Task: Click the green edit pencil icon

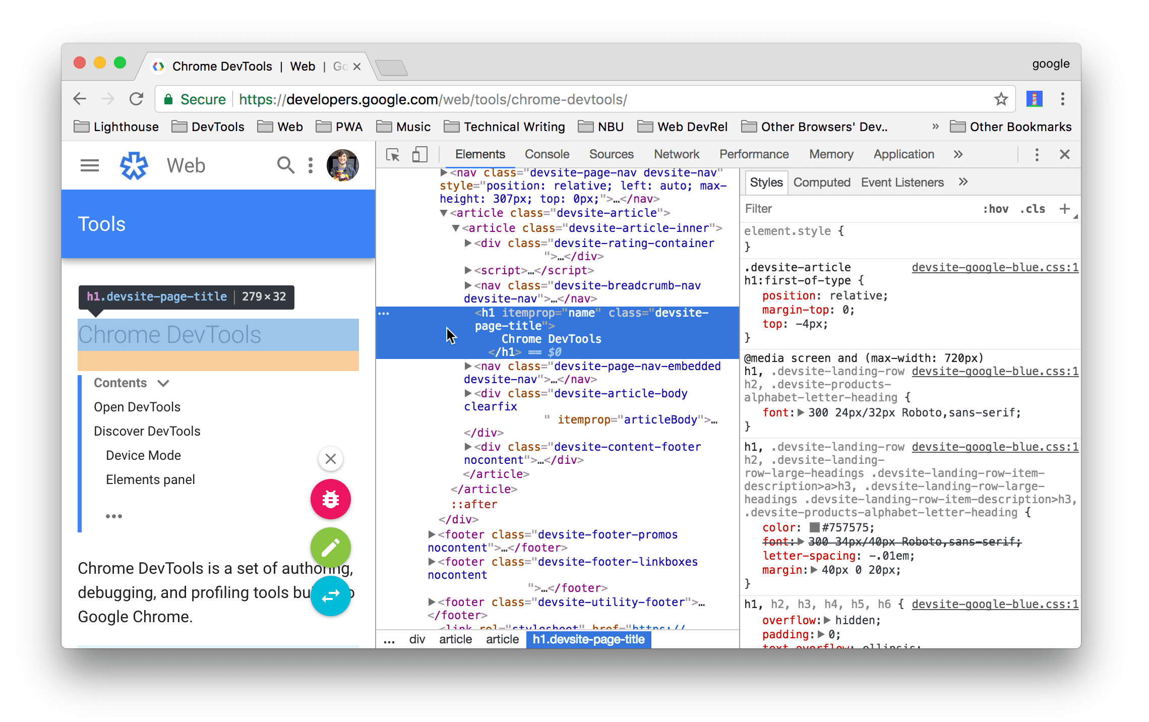Action: coord(330,547)
